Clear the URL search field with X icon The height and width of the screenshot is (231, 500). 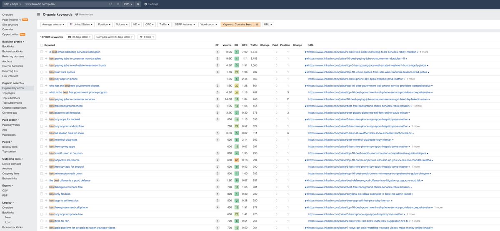point(118,4)
